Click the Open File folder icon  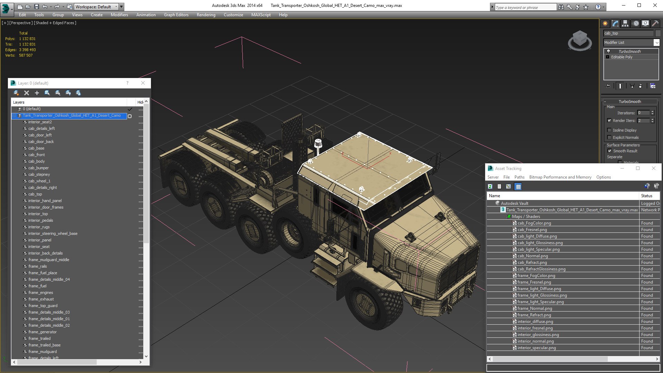(28, 7)
